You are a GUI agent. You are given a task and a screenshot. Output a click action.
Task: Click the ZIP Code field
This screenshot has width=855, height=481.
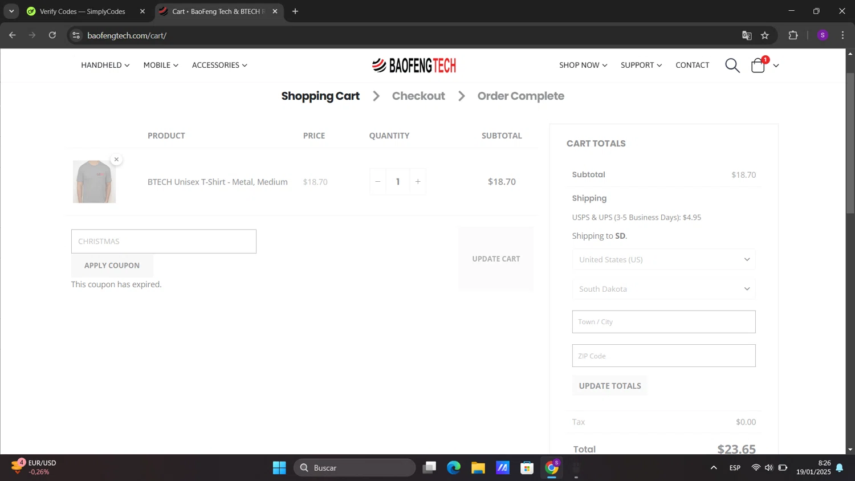(x=664, y=356)
